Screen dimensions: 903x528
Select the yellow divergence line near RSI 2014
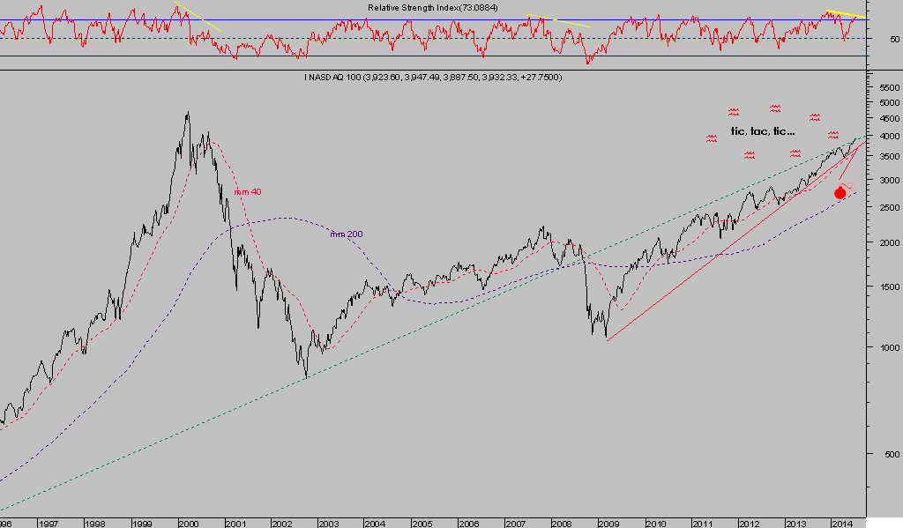pos(845,14)
